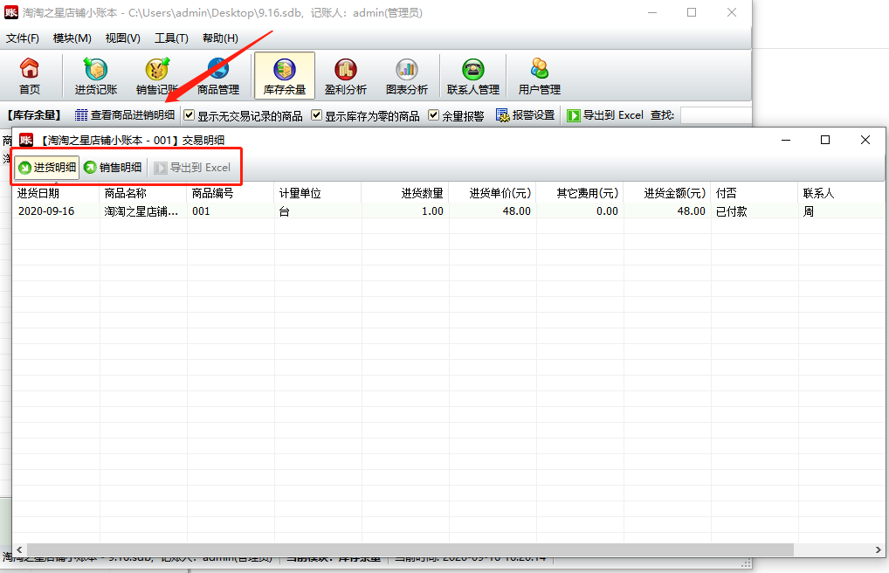Open the 文件(F) menu
Screen dimensions: 889x573
tap(23, 38)
